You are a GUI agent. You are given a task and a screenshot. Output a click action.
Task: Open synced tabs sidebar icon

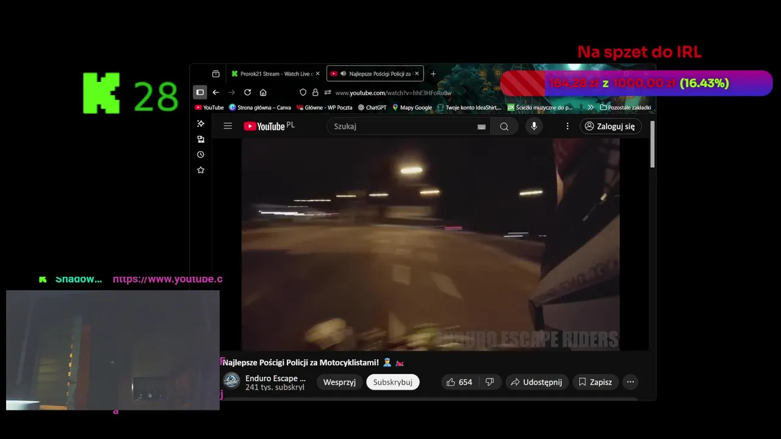201,139
